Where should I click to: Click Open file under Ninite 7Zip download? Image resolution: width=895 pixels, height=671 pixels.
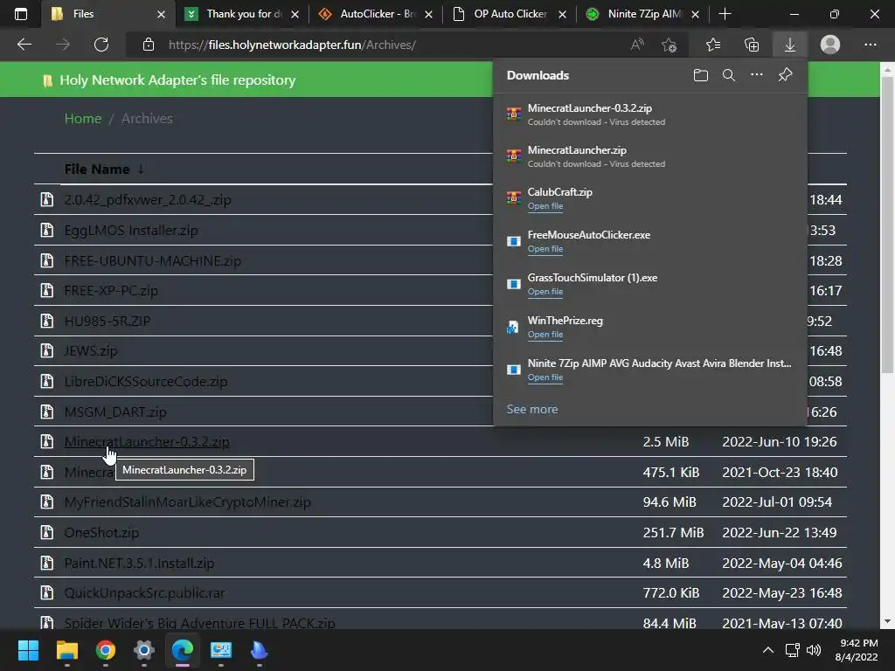point(545,377)
